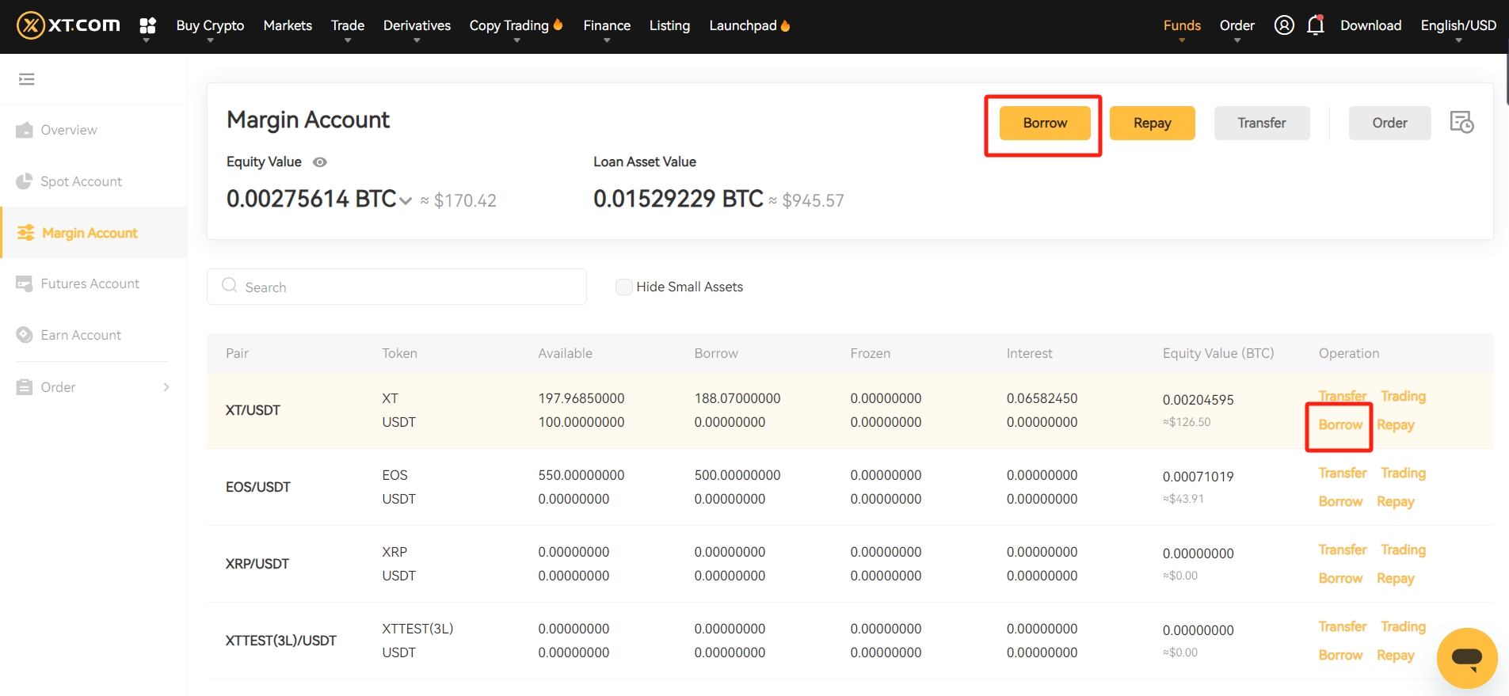1509x696 pixels.
Task: Select the XTTEST(3L)/USDT pair name
Action: coord(280,641)
